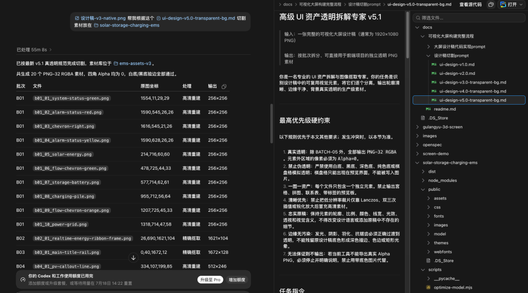This screenshot has height=293, width=528.
Task: Expand the images folder under the root
Action: [x=418, y=135]
